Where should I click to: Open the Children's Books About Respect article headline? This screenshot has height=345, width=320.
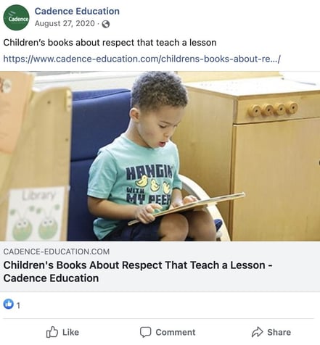point(138,272)
